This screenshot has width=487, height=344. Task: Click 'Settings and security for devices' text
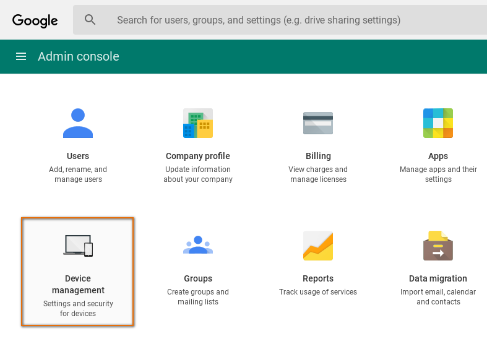pos(78,308)
